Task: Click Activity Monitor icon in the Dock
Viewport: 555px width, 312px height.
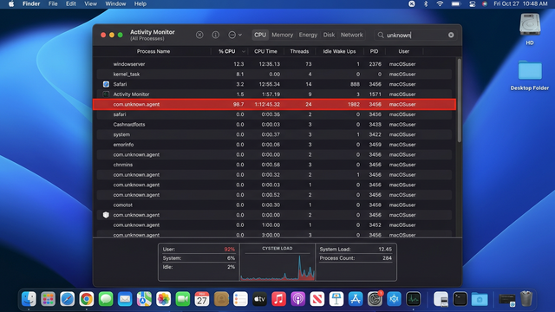Action: pyautogui.click(x=413, y=299)
